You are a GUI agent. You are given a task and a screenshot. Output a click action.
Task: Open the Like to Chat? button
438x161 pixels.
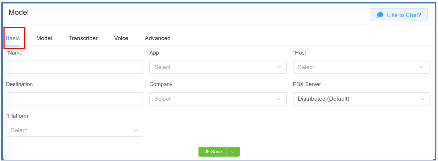399,15
